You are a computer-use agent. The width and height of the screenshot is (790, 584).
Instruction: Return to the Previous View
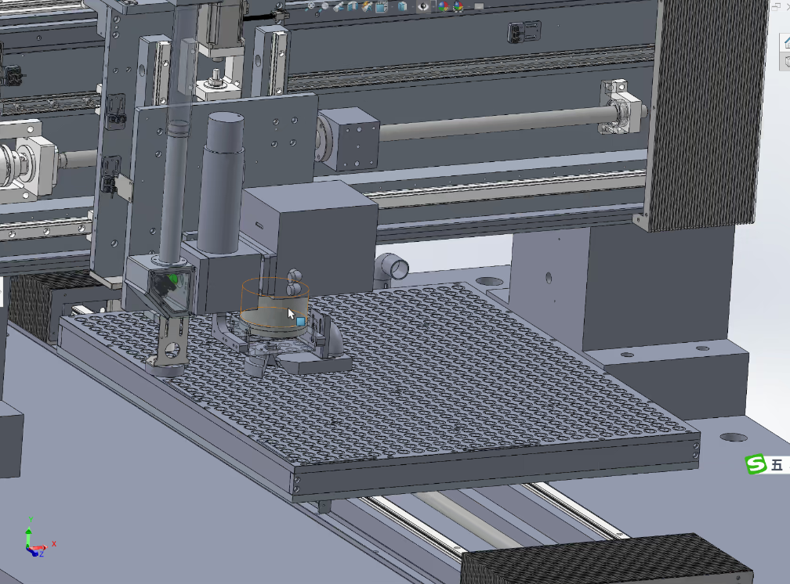pos(338,6)
